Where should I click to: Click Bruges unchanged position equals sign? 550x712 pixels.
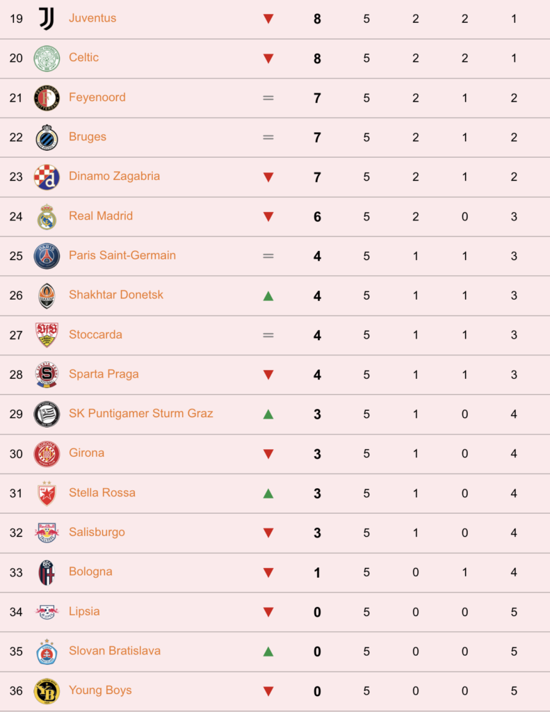tap(268, 137)
